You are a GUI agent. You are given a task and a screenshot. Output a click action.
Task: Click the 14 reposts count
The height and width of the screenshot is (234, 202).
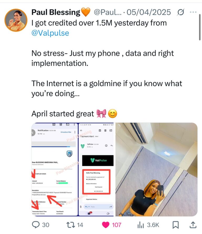click(x=80, y=225)
